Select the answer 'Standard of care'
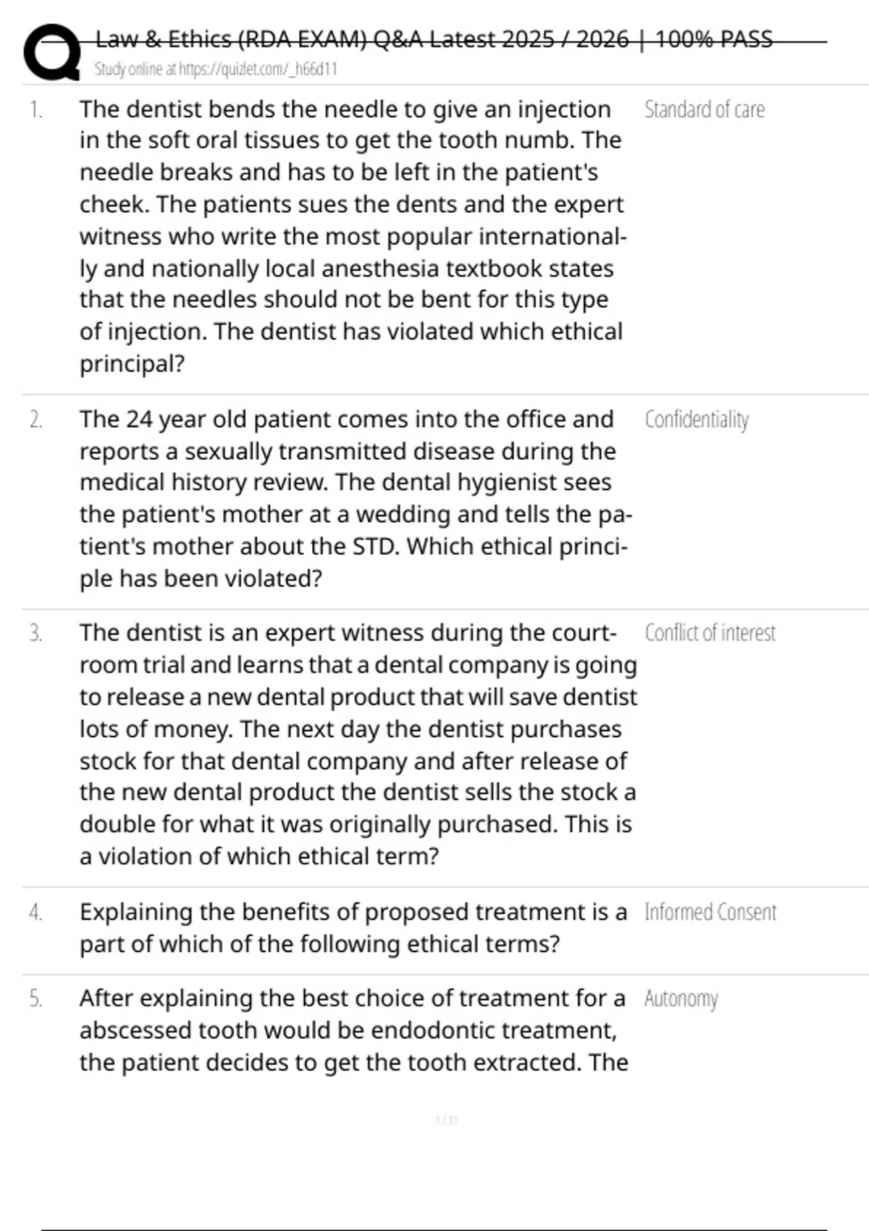The width and height of the screenshot is (869, 1231). coord(704,110)
